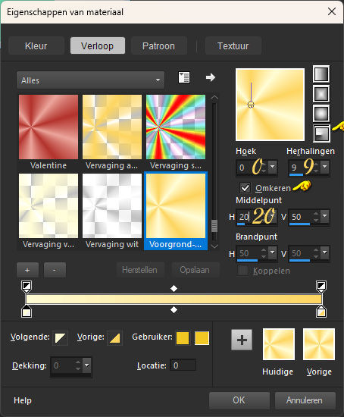Click the Opslaan button
344x417 pixels.
195,270
